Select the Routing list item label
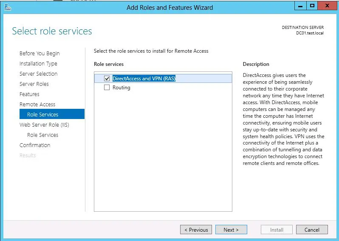 click(x=121, y=88)
